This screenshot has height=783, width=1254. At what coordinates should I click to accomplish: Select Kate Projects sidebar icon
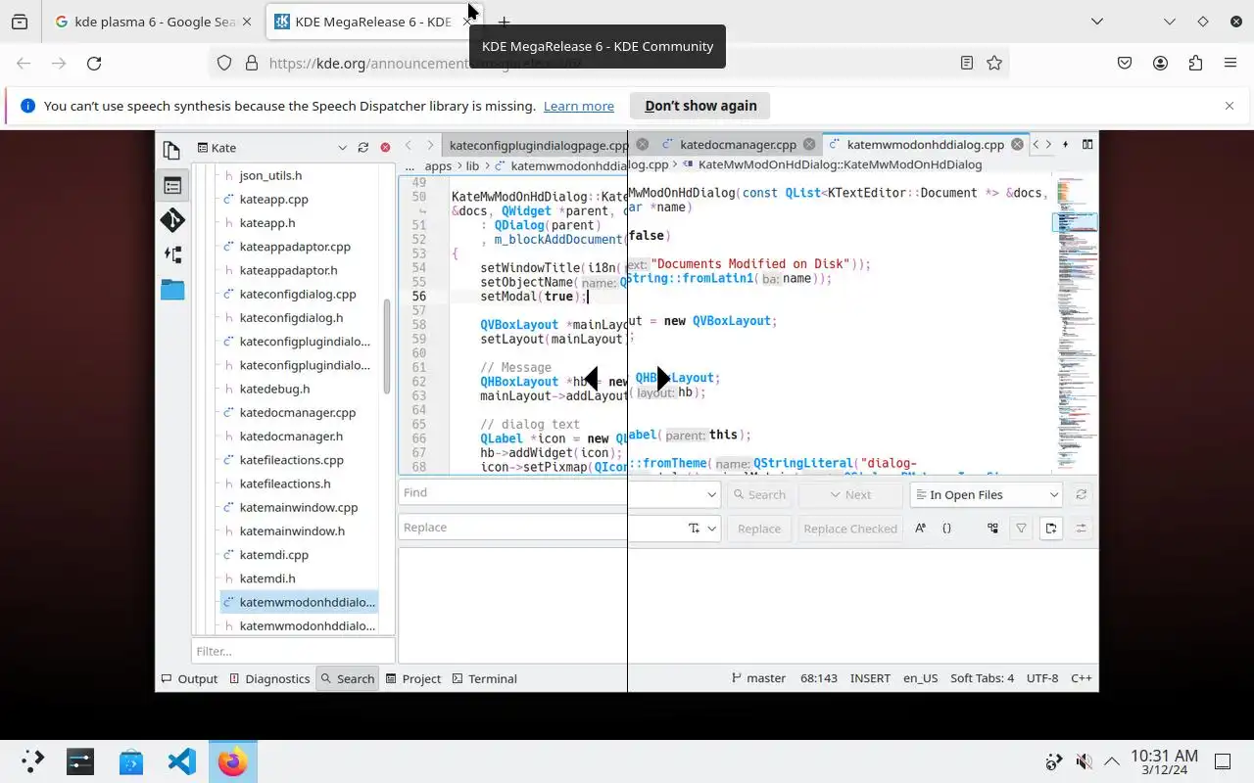pyautogui.click(x=172, y=185)
